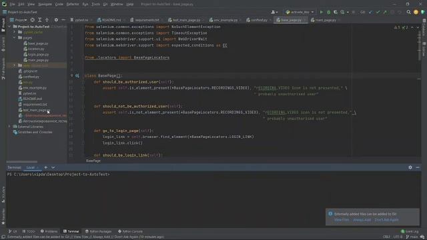
Task: Open the Project tool window stripe button
Action: (x=3, y=25)
